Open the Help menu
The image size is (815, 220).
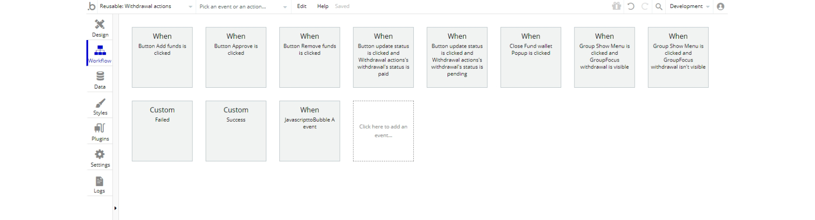click(322, 6)
